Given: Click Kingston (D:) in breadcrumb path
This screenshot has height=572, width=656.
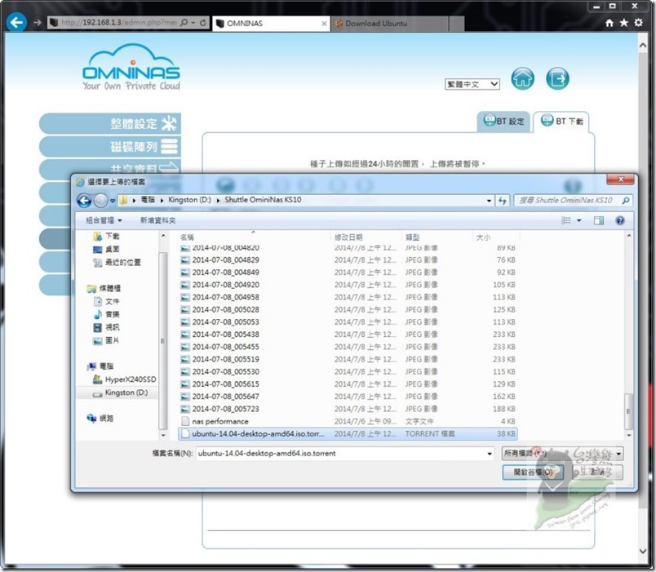Looking at the screenshot, I should [189, 200].
